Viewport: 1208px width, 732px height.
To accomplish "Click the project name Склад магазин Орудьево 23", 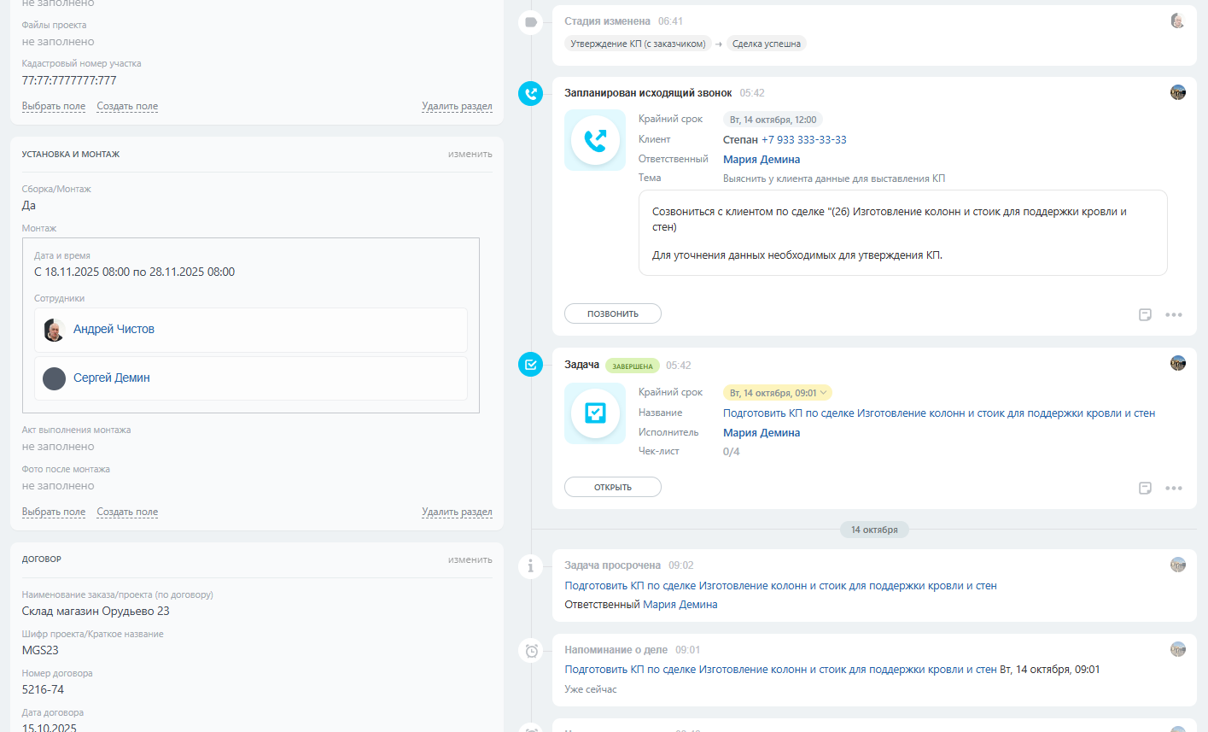I will 96,612.
